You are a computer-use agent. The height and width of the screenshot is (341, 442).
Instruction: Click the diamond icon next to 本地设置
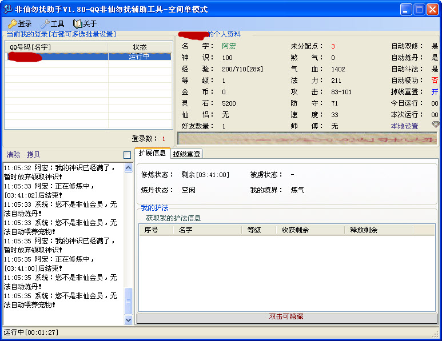[436, 124]
